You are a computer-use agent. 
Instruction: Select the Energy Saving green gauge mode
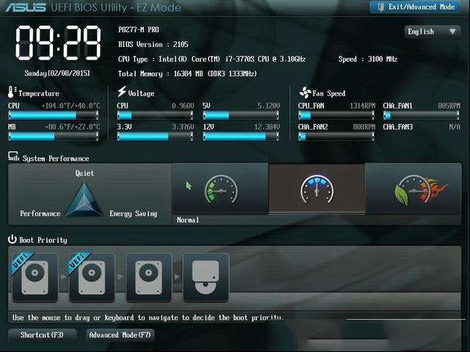(x=220, y=188)
